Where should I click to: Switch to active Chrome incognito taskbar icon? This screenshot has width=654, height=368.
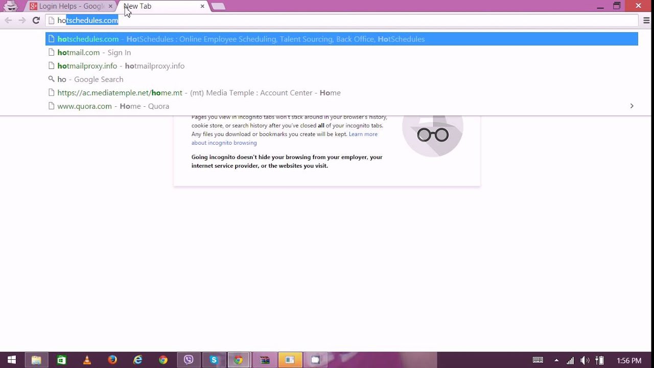pos(239,360)
